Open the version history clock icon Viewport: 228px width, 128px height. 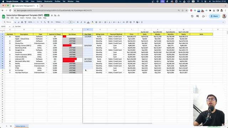pos(192,16)
